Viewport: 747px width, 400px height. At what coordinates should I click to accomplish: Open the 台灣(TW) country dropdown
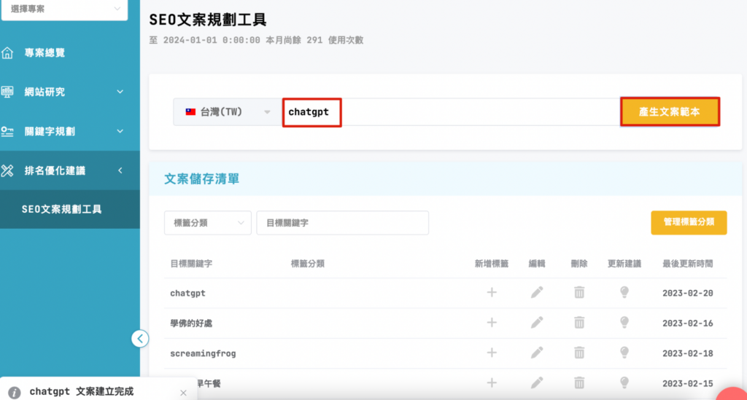[x=228, y=112]
